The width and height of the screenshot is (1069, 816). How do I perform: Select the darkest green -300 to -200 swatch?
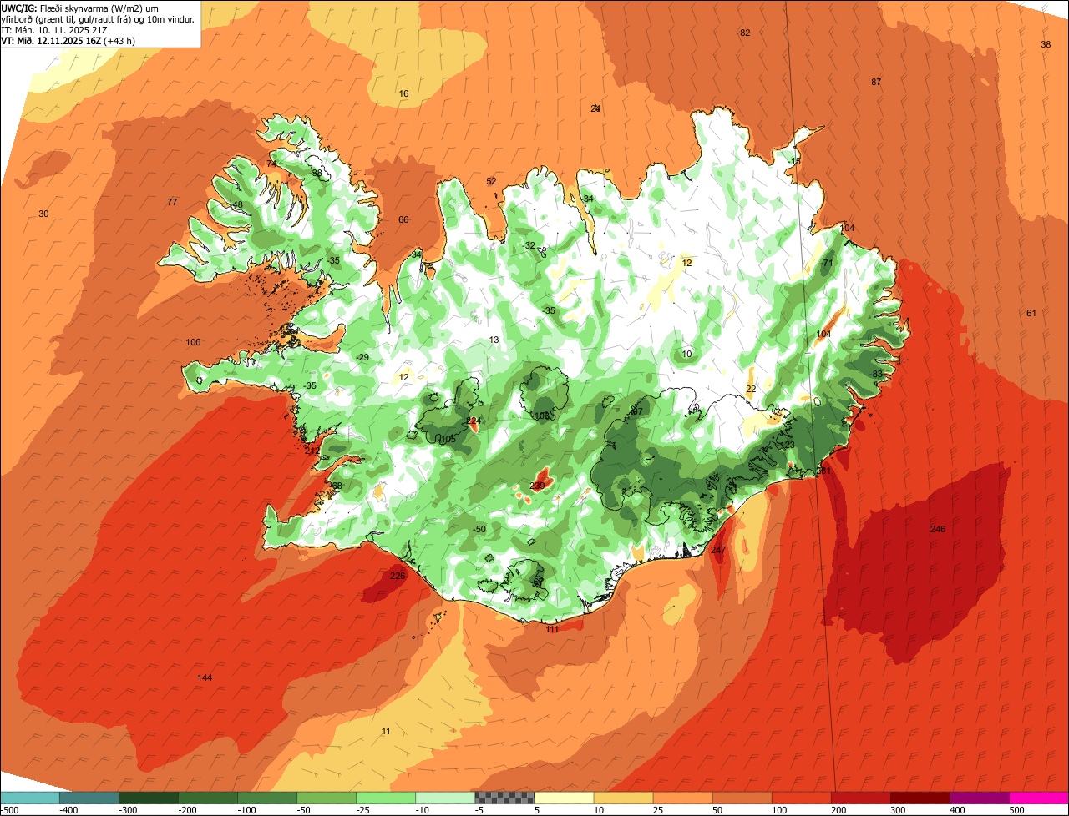click(149, 798)
